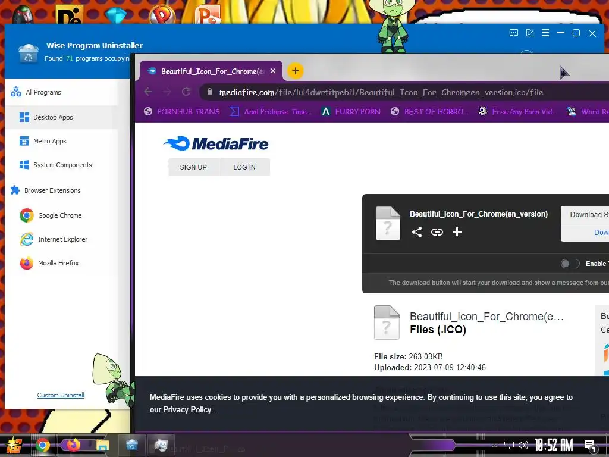The height and width of the screenshot is (457, 609).
Task: Open the Word Re... bookmark
Action: [588, 111]
